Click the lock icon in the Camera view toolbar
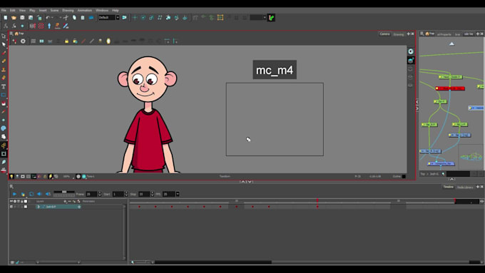 click(x=66, y=41)
